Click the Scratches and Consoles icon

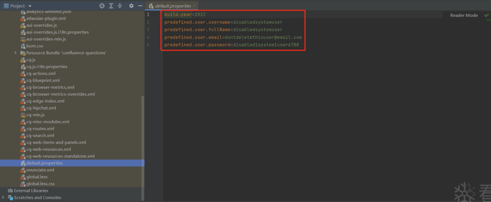[x=10, y=197]
